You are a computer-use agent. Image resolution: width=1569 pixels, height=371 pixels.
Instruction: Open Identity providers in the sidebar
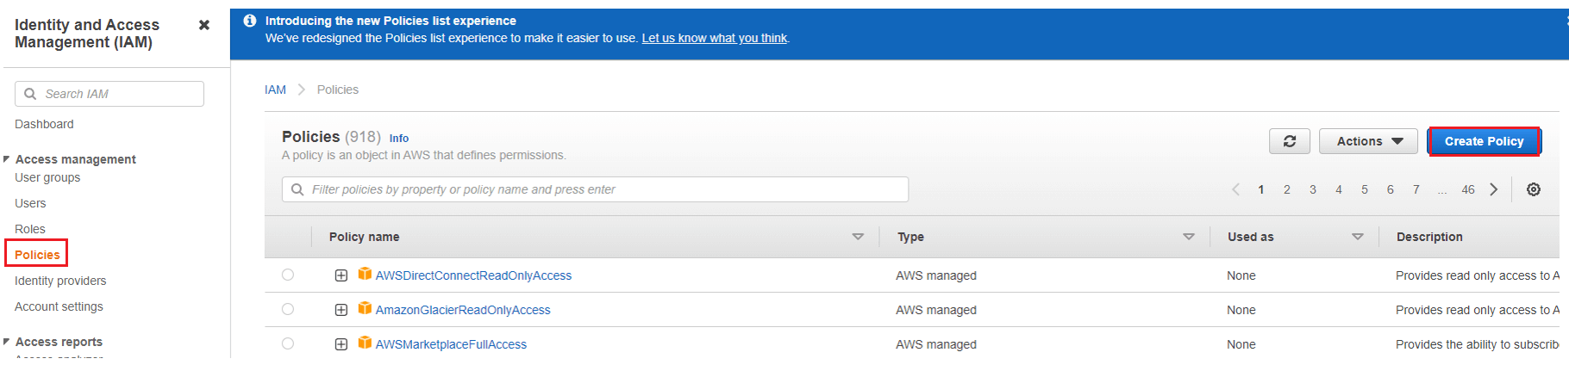point(60,281)
